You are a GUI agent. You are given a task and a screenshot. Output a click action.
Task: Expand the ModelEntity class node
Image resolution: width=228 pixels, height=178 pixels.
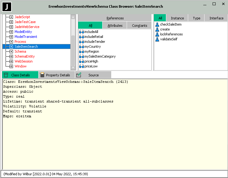point(11,32)
